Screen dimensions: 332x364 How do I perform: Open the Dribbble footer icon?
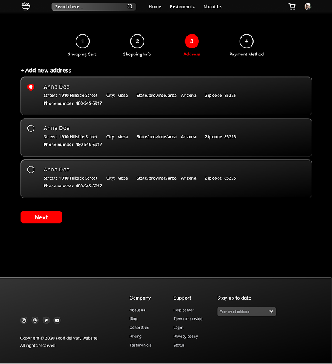[35, 321]
